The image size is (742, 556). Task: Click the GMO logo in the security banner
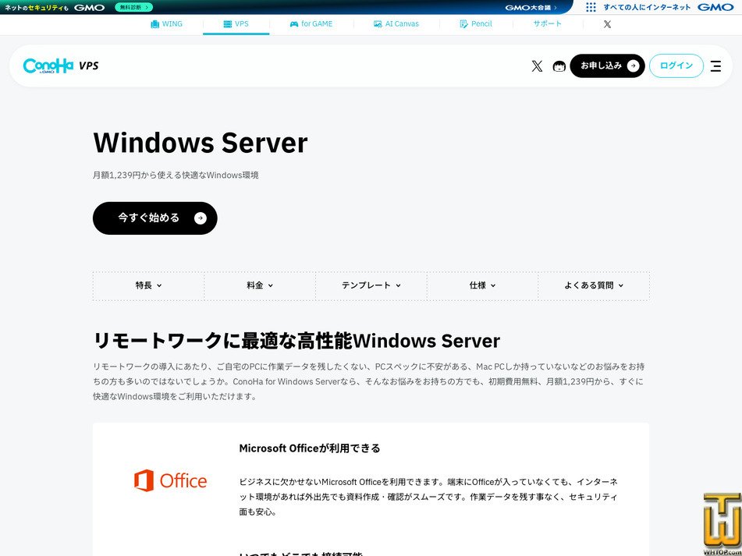click(89, 8)
